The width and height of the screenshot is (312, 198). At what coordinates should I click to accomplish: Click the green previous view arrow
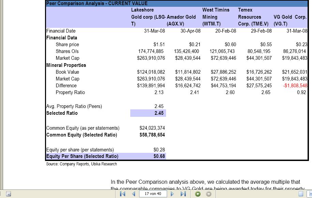198,194
